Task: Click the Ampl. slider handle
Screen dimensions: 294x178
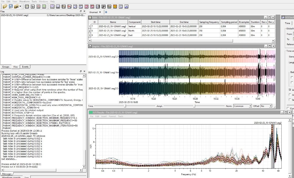Action: (x=194, y=106)
